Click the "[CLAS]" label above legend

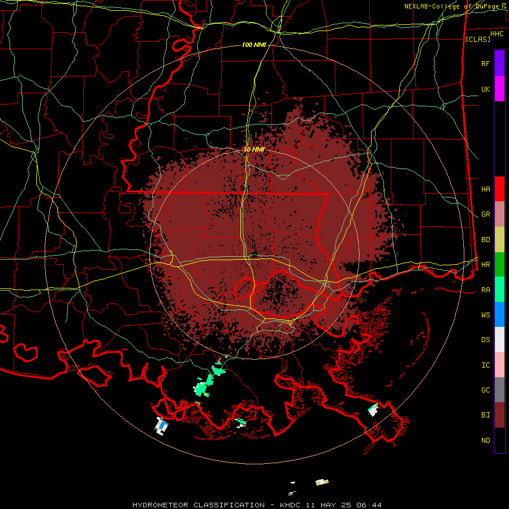click(x=478, y=39)
